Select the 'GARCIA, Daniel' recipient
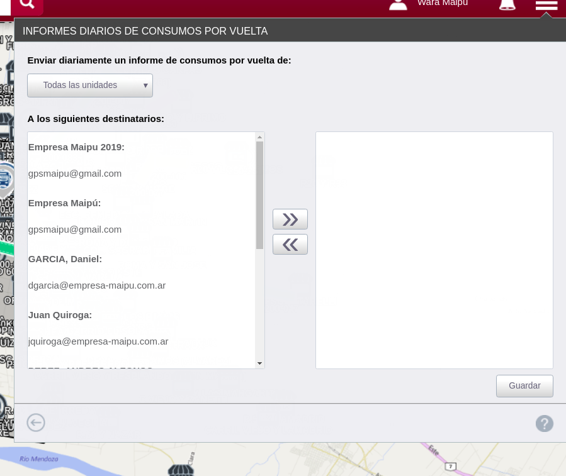Viewport: 566px width, 476px height. pos(65,259)
